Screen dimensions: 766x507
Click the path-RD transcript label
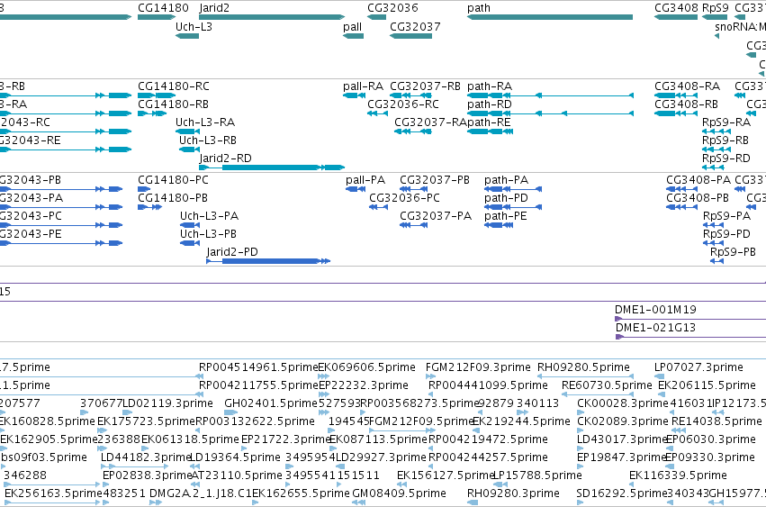coord(490,104)
